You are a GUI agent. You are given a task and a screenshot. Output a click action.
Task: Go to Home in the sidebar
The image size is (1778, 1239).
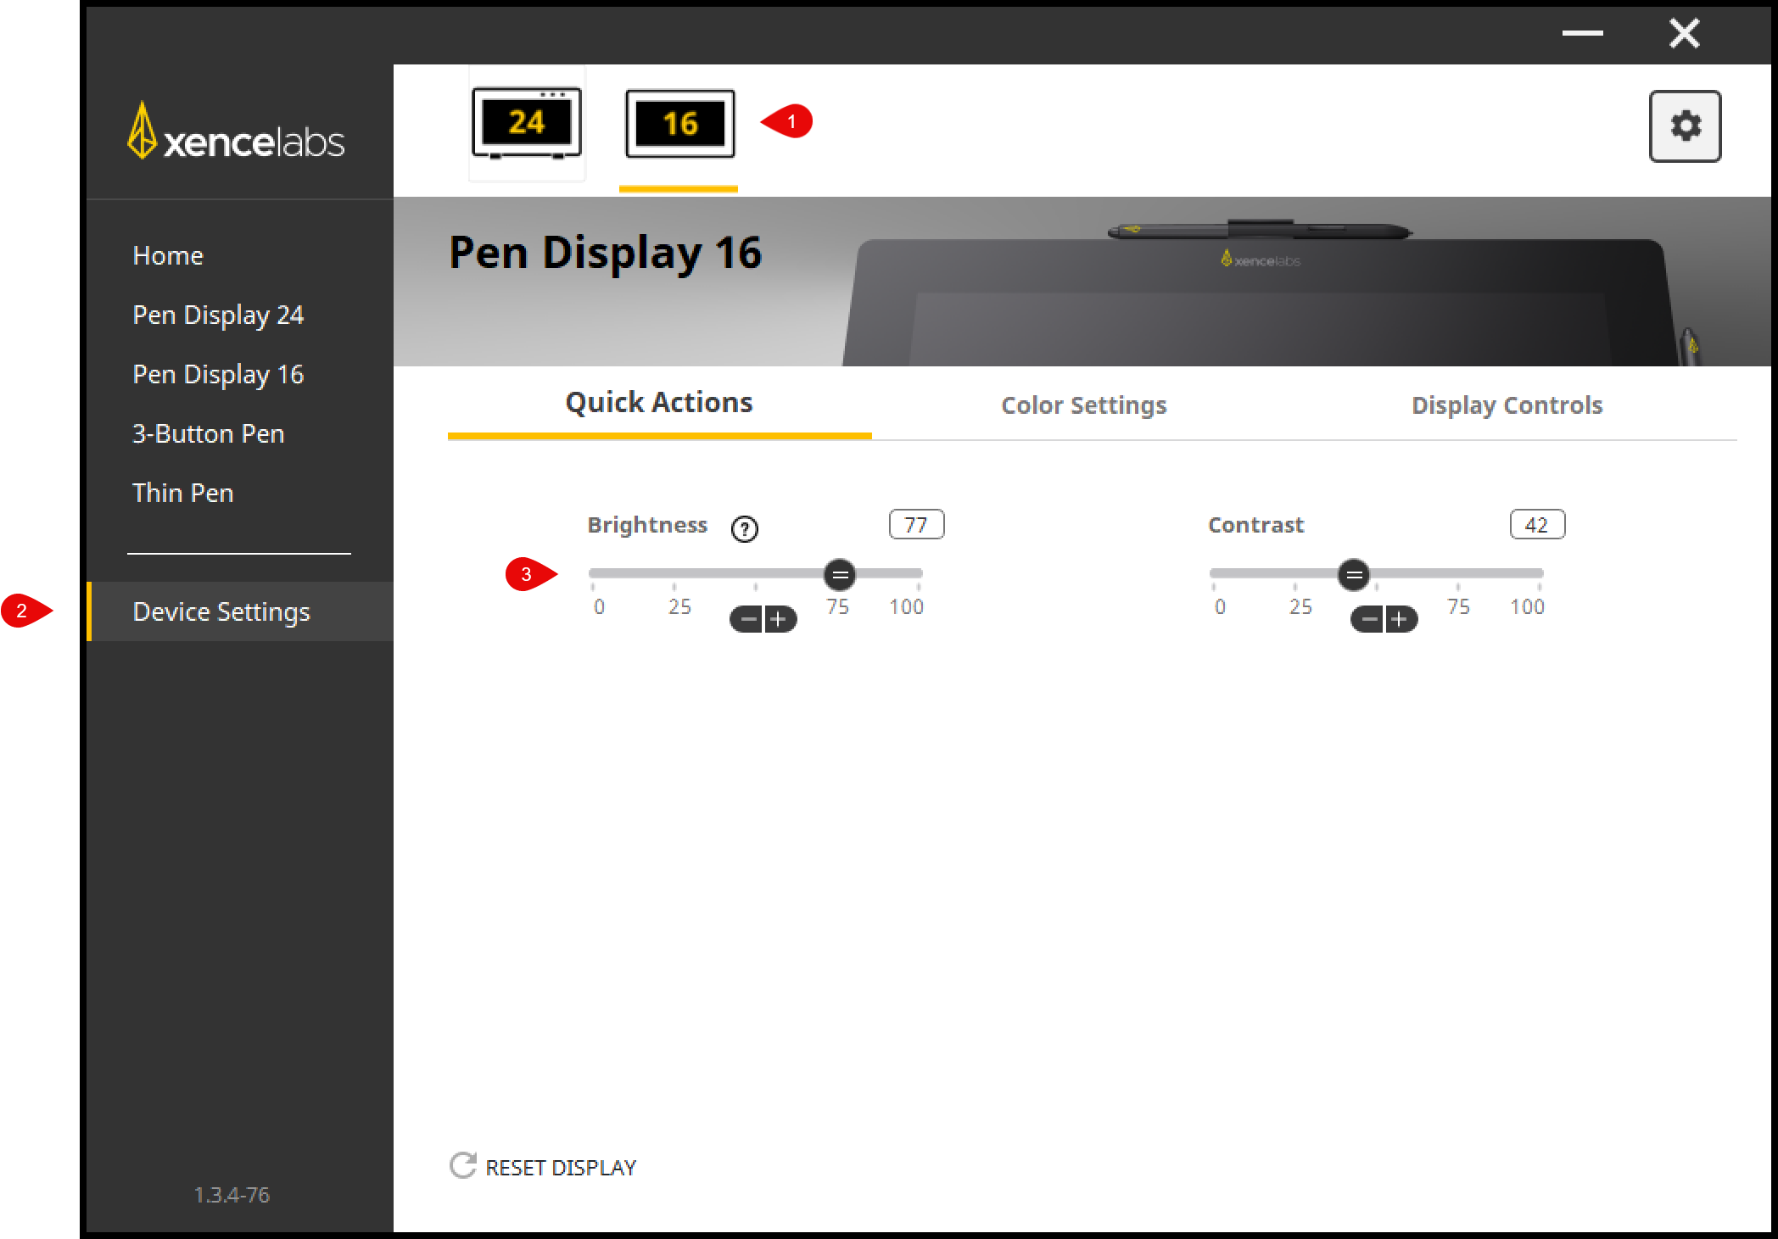[x=168, y=255]
